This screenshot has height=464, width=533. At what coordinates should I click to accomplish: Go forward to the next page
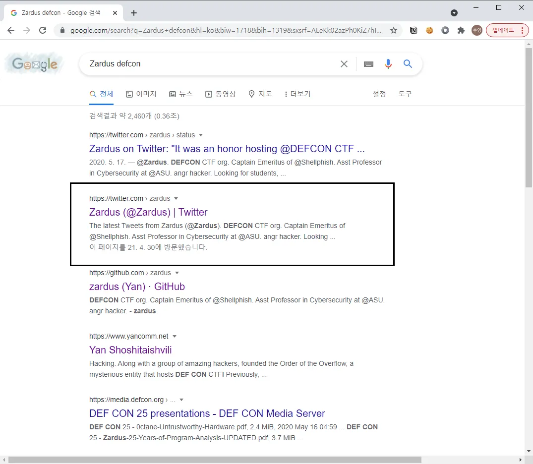[x=26, y=30]
